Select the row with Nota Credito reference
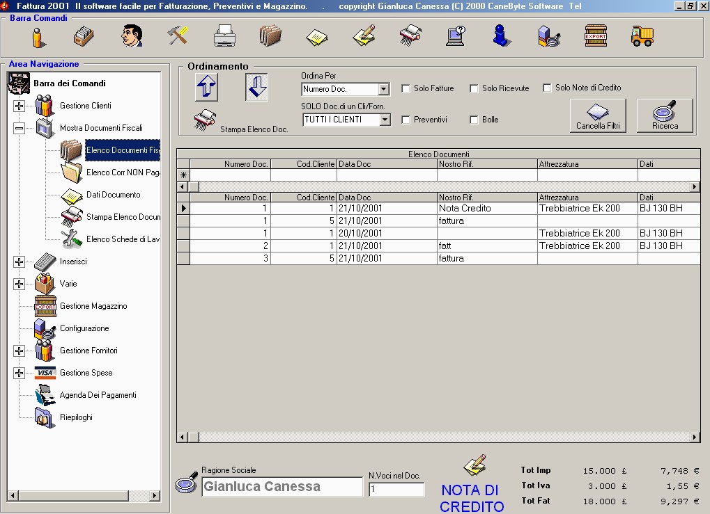Viewport: 710px width, 514px height. point(438,209)
